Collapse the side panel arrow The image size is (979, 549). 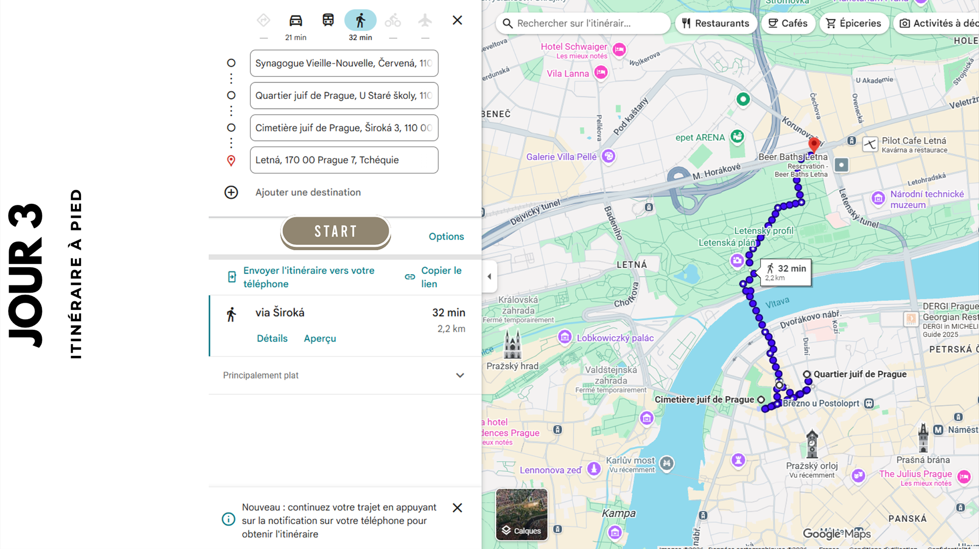489,277
